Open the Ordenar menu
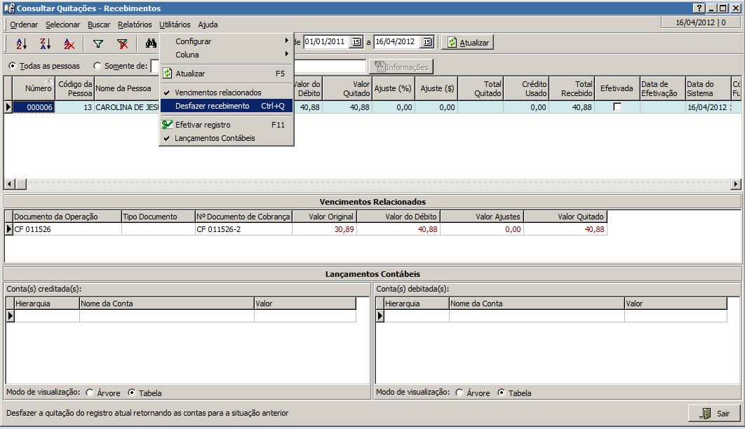This screenshot has height=429, width=745. click(x=24, y=25)
